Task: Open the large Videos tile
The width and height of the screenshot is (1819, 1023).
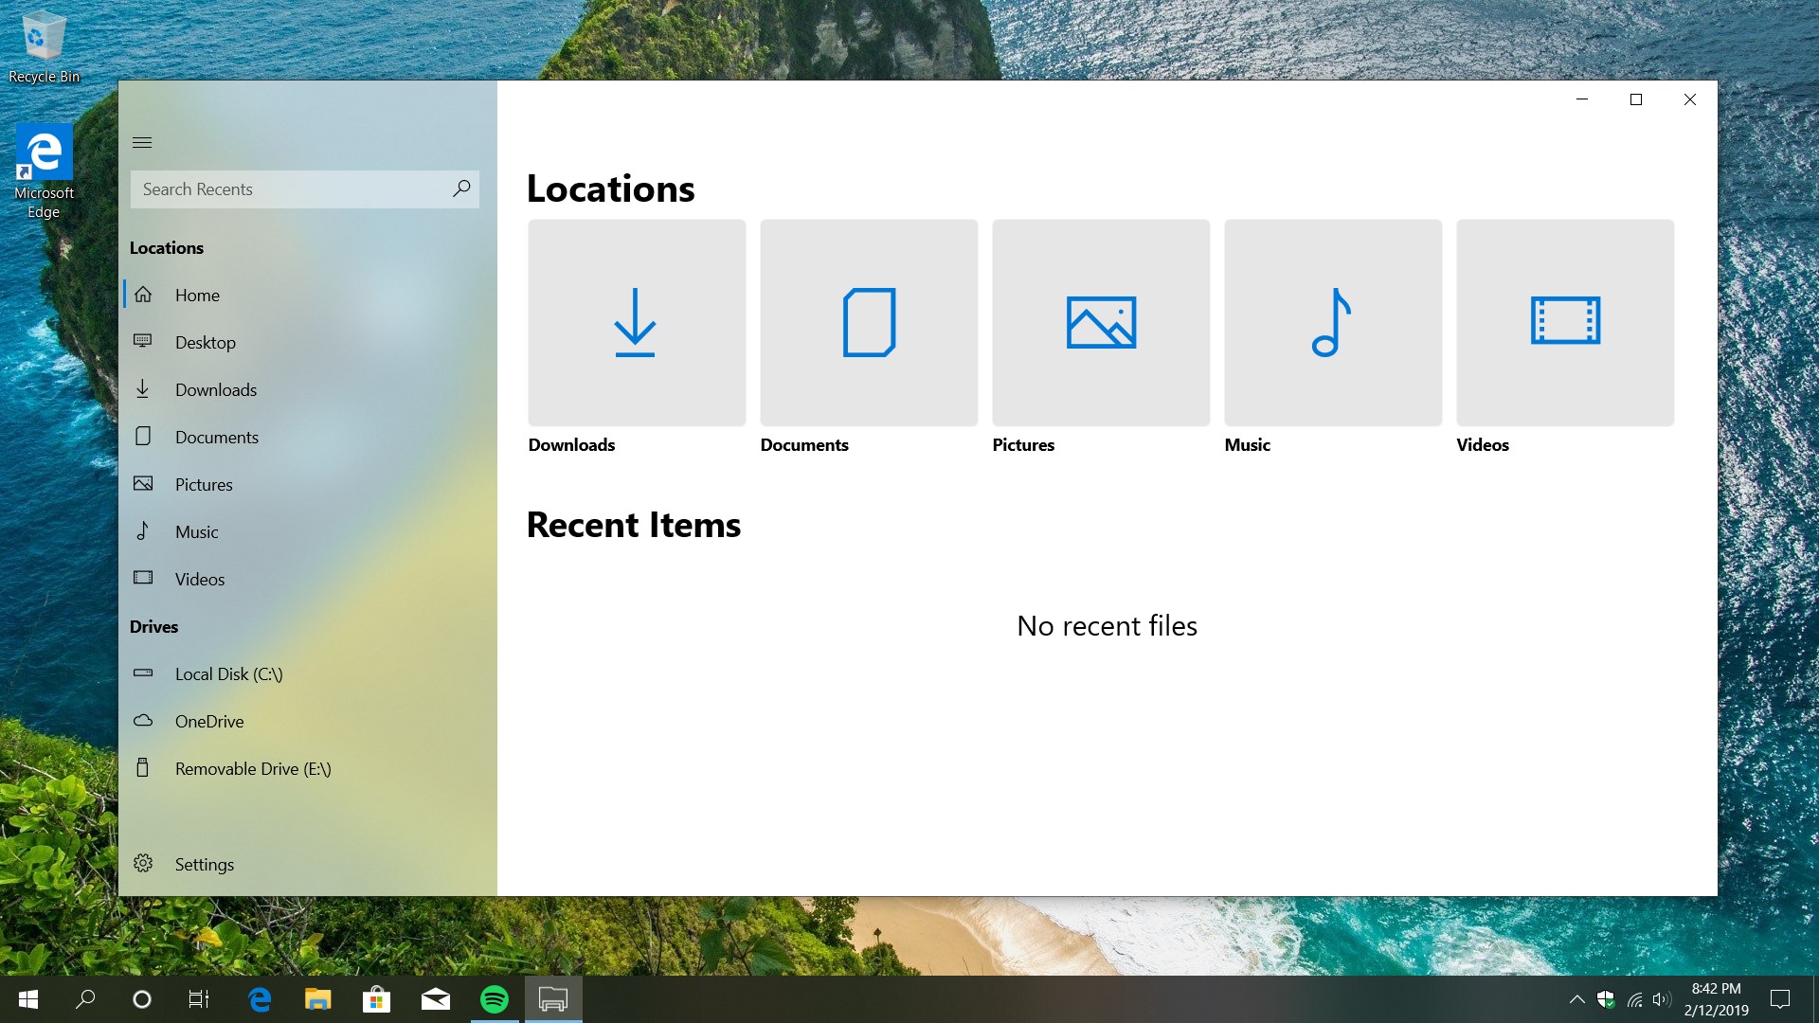Action: 1565,323
